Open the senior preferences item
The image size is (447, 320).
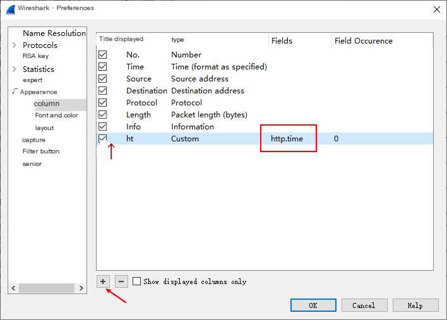pos(32,164)
